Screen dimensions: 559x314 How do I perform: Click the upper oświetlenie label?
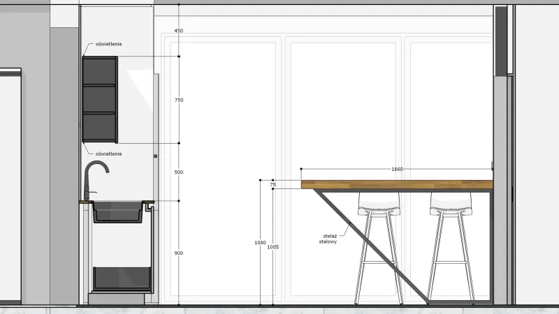[109, 44]
